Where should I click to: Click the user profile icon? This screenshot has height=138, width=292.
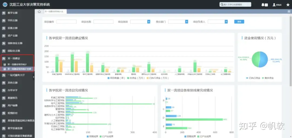[274, 5]
